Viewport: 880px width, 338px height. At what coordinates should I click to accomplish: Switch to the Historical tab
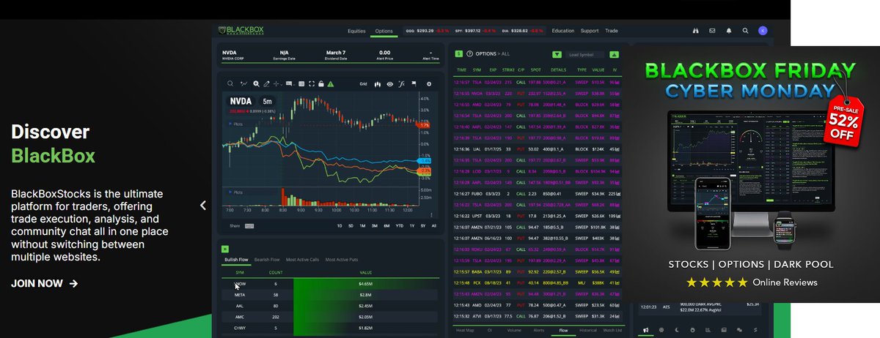(x=588, y=330)
